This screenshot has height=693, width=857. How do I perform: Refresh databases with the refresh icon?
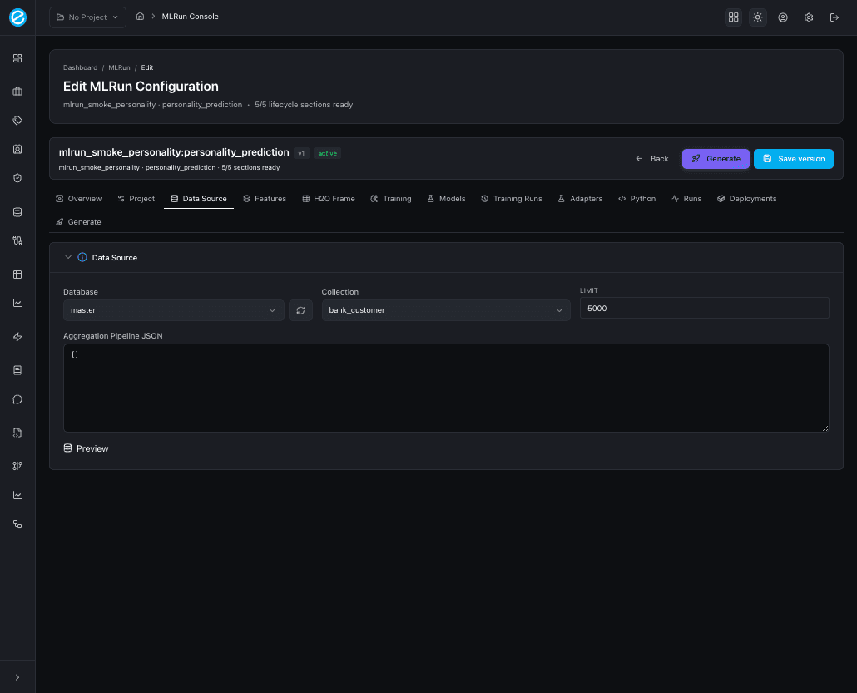[300, 309]
